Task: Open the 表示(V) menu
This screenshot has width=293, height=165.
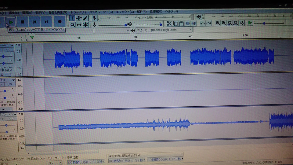Action: [x=40, y=13]
